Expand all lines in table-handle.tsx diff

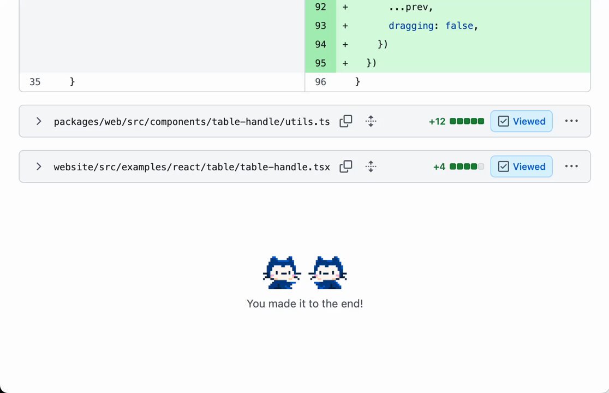pos(371,166)
